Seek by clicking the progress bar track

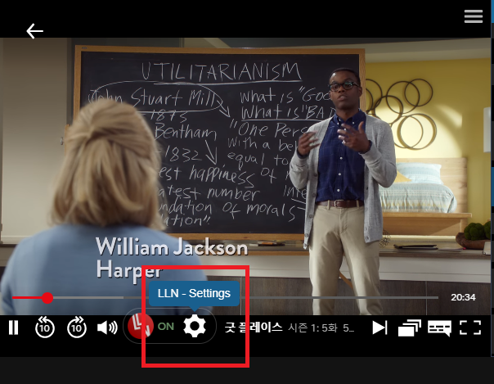[225, 297]
